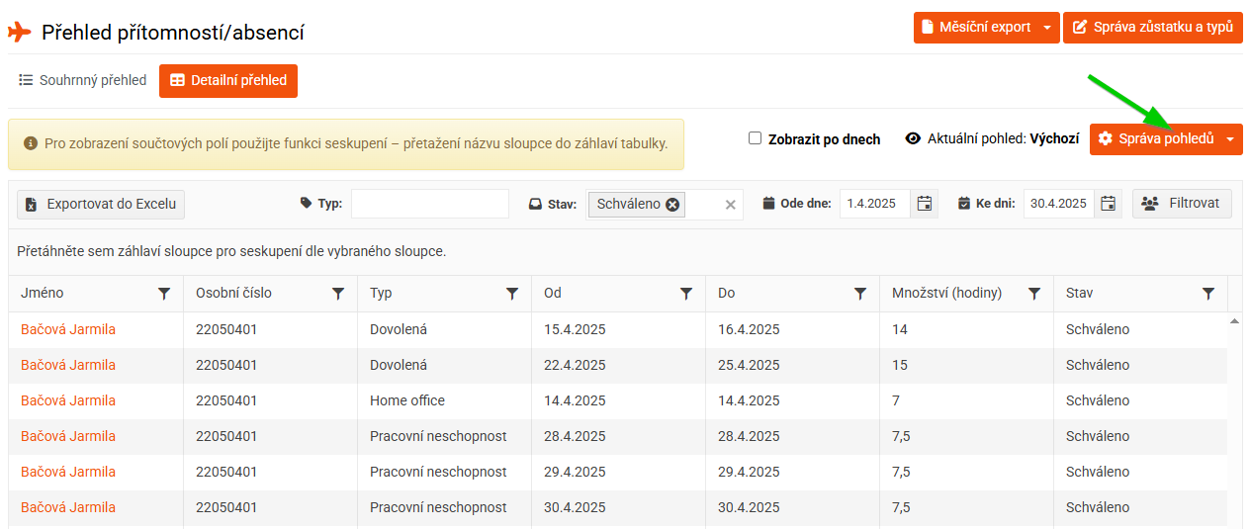This screenshot has width=1249, height=529.
Task: Select the Detailní přehled tab
Action: pos(228,81)
